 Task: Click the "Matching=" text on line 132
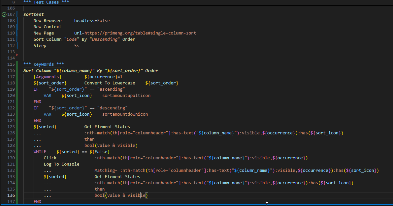click(106, 171)
